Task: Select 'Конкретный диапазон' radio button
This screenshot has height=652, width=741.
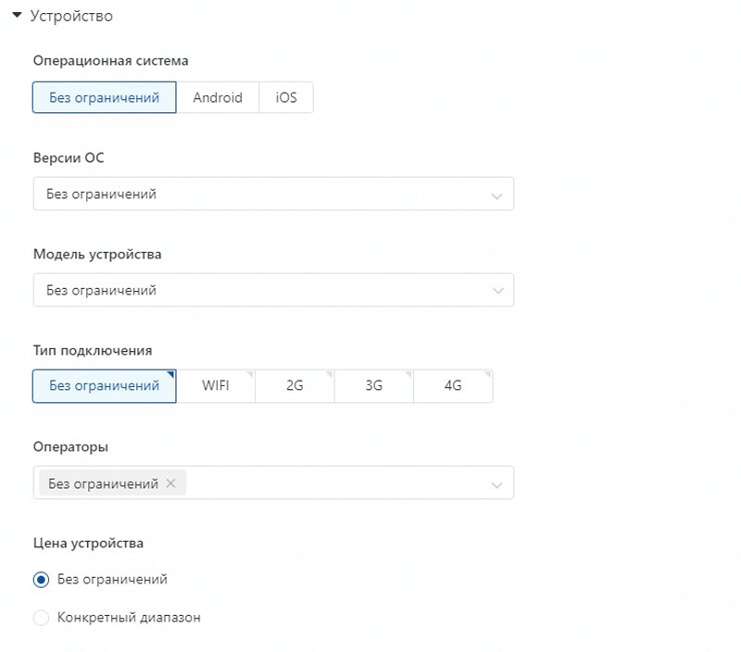Action: point(41,618)
